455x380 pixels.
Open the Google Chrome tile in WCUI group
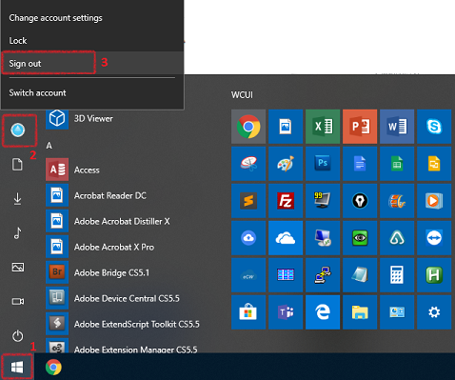(x=248, y=127)
